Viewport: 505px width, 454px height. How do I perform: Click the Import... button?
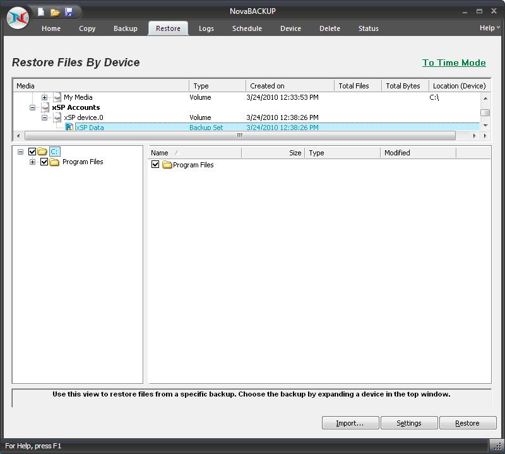[350, 423]
